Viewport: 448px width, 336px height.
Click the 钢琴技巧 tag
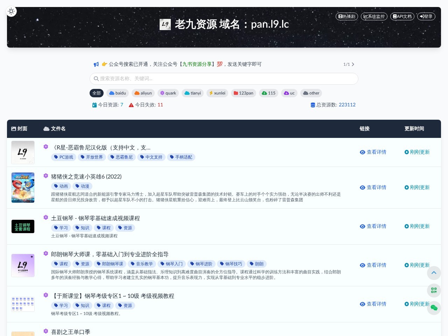coord(231,264)
